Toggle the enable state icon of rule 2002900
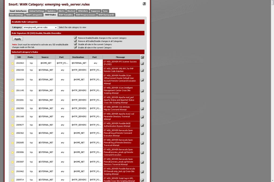The width and height of the screenshot is (274, 182). pyautogui.click(x=13, y=109)
